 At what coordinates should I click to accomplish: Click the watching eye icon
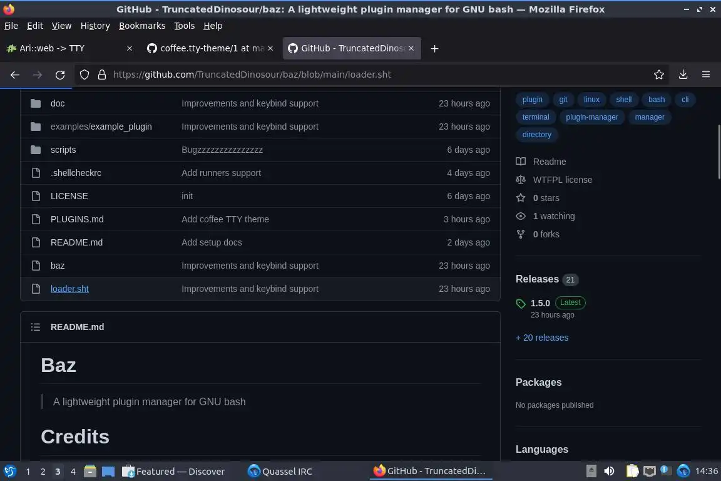tap(521, 216)
